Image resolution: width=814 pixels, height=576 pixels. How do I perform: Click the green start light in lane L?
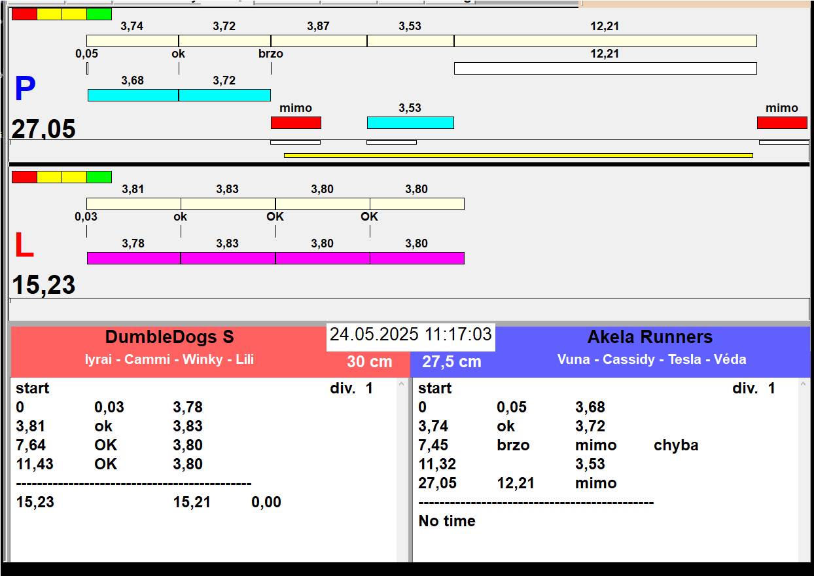tap(99, 177)
